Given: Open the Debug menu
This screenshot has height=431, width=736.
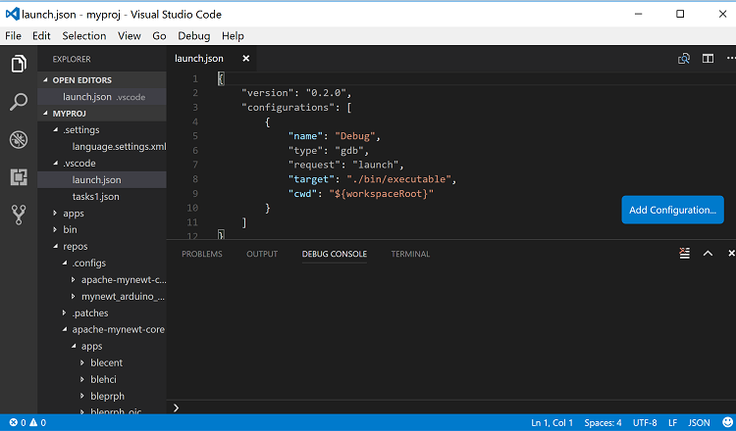Looking at the screenshot, I should point(194,35).
